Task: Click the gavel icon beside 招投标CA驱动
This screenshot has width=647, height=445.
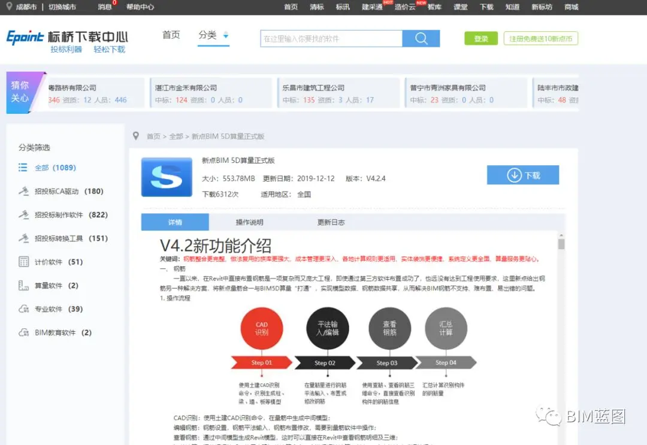Action: coord(23,191)
